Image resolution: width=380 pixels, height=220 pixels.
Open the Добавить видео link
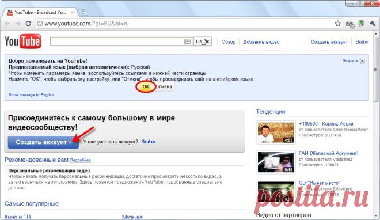click(x=261, y=41)
